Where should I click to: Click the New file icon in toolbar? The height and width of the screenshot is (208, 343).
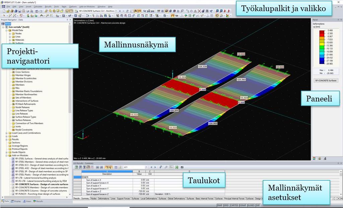(4, 11)
